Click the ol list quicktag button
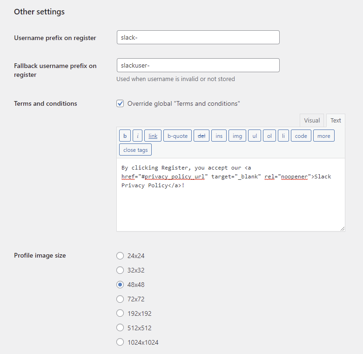This screenshot has width=363, height=354. [x=269, y=136]
